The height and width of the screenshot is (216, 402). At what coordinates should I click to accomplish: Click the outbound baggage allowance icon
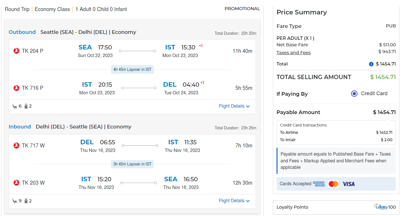tap(26, 106)
